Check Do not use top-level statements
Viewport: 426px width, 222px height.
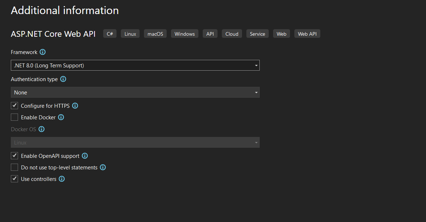(14, 167)
